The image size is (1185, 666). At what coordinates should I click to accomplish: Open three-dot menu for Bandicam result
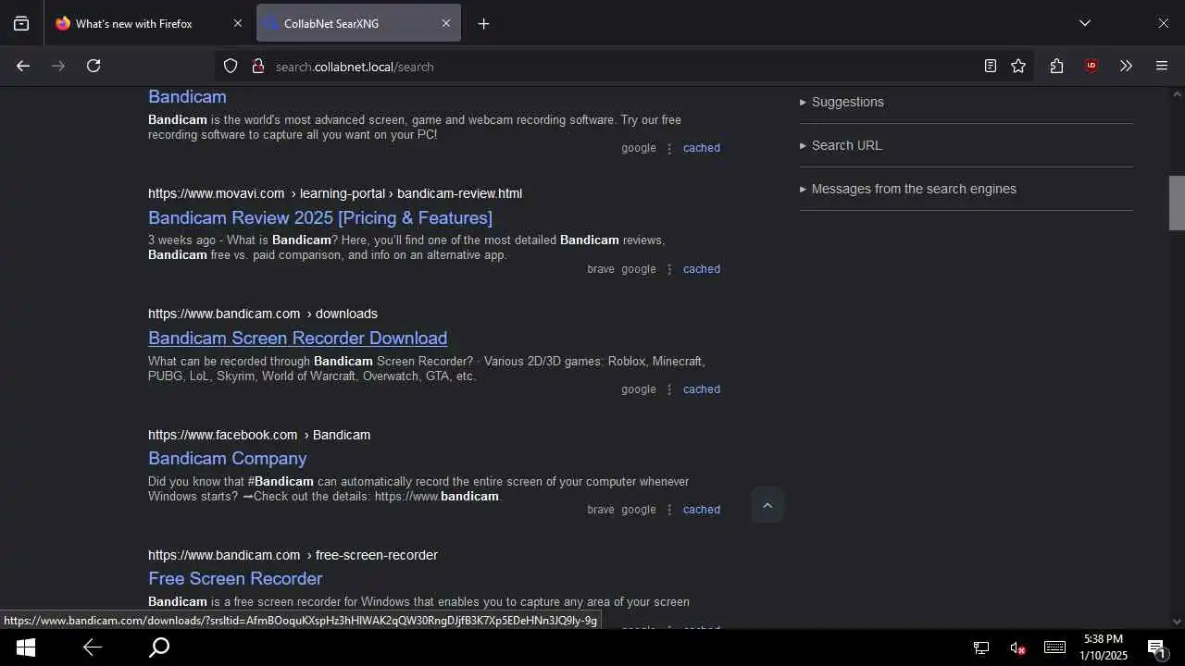pyautogui.click(x=669, y=148)
